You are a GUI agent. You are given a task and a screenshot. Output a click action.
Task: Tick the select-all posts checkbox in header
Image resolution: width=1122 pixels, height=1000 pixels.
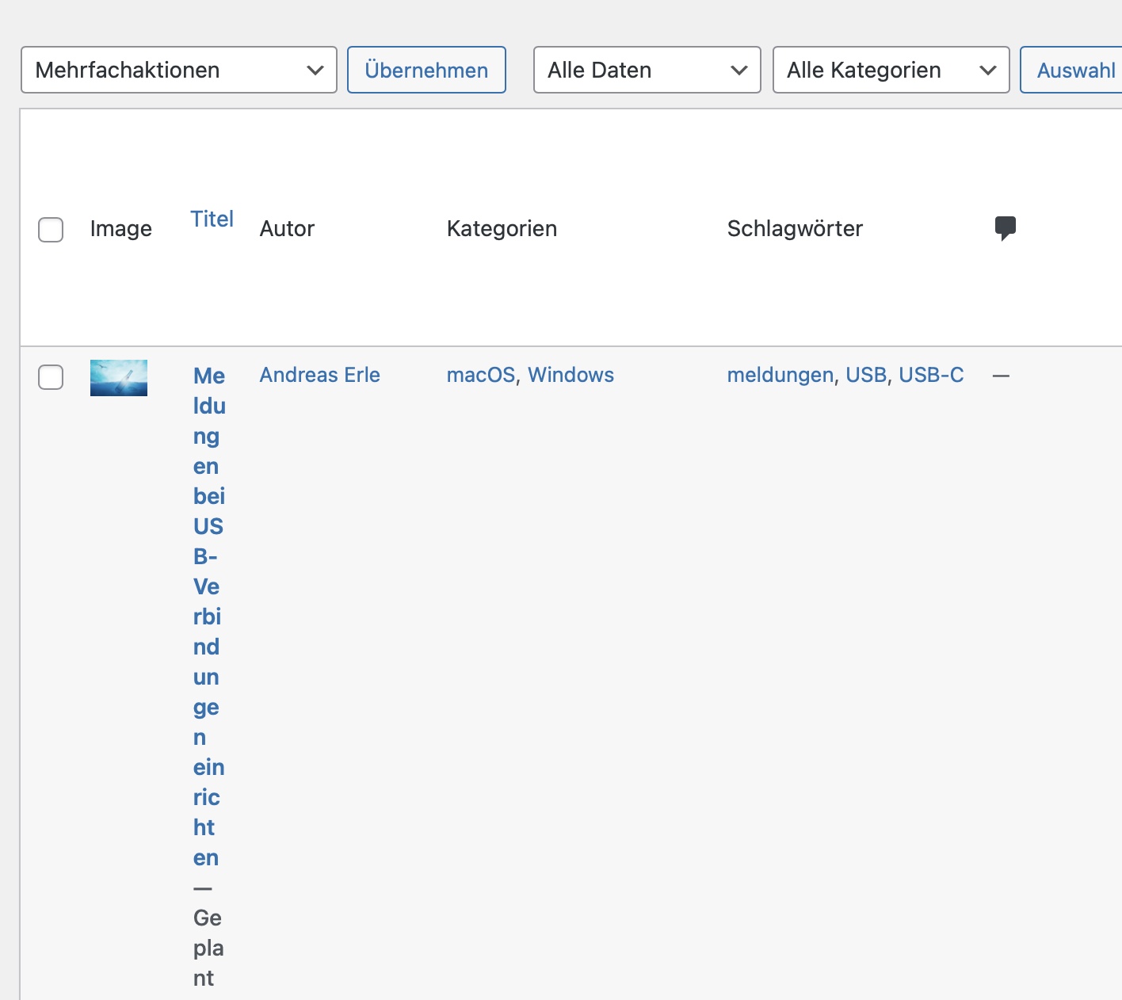(x=51, y=230)
